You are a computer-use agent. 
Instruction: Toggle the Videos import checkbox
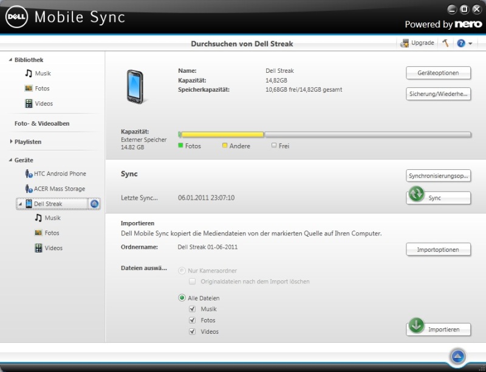[193, 331]
